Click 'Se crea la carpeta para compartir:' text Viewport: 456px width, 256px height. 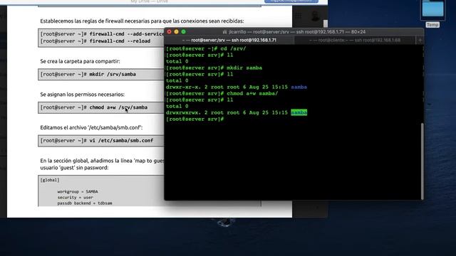click(x=80, y=61)
